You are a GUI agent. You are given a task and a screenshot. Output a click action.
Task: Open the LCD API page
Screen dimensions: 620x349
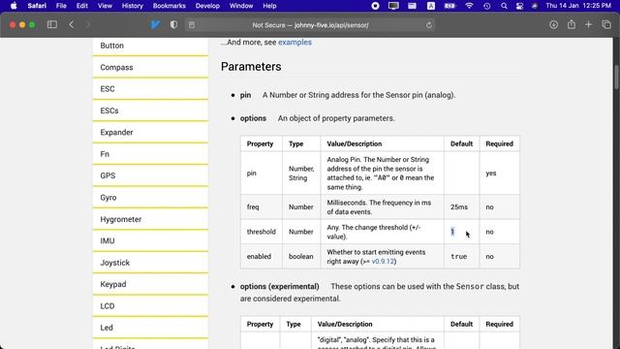click(x=151, y=306)
